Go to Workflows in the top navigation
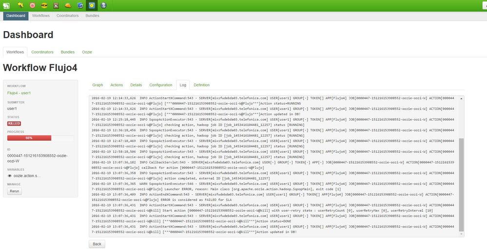The image size is (487, 251). [x=40, y=16]
